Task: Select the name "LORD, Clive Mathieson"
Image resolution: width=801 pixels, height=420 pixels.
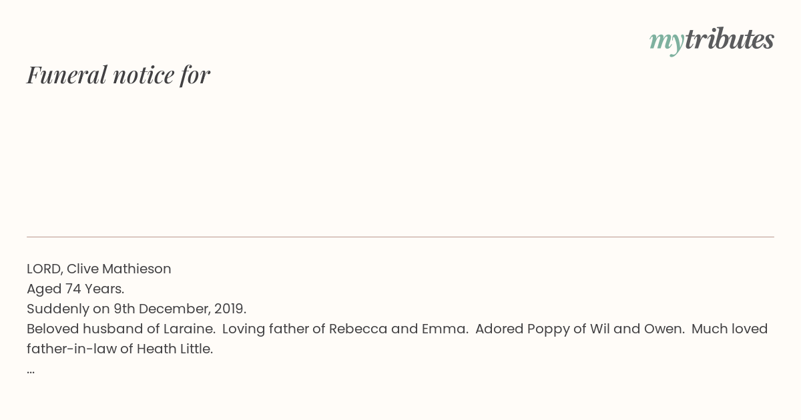Action: pyautogui.click(x=99, y=269)
